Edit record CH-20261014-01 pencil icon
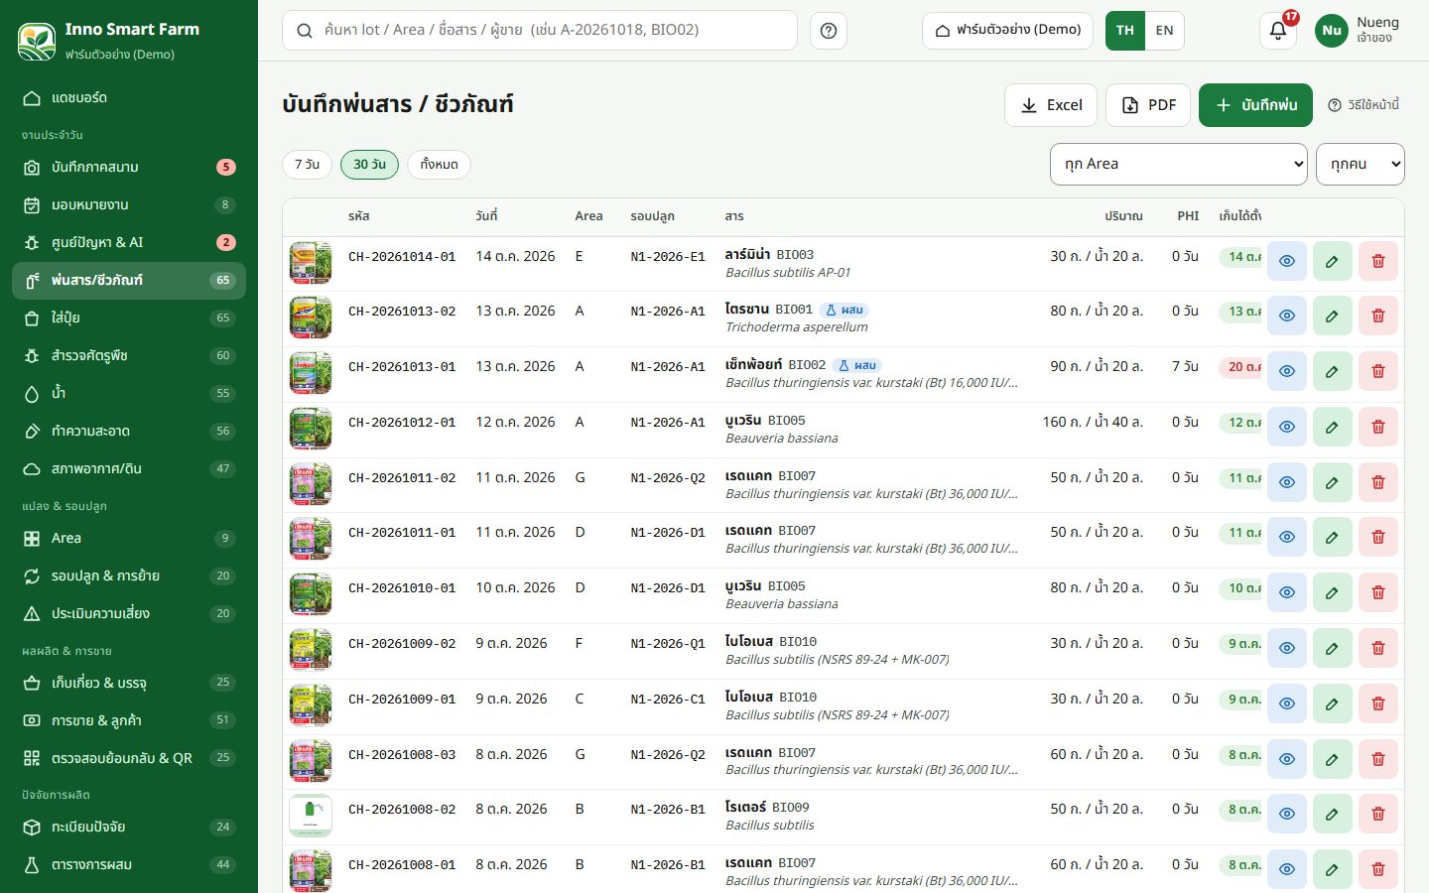This screenshot has width=1429, height=893. pyautogui.click(x=1333, y=261)
